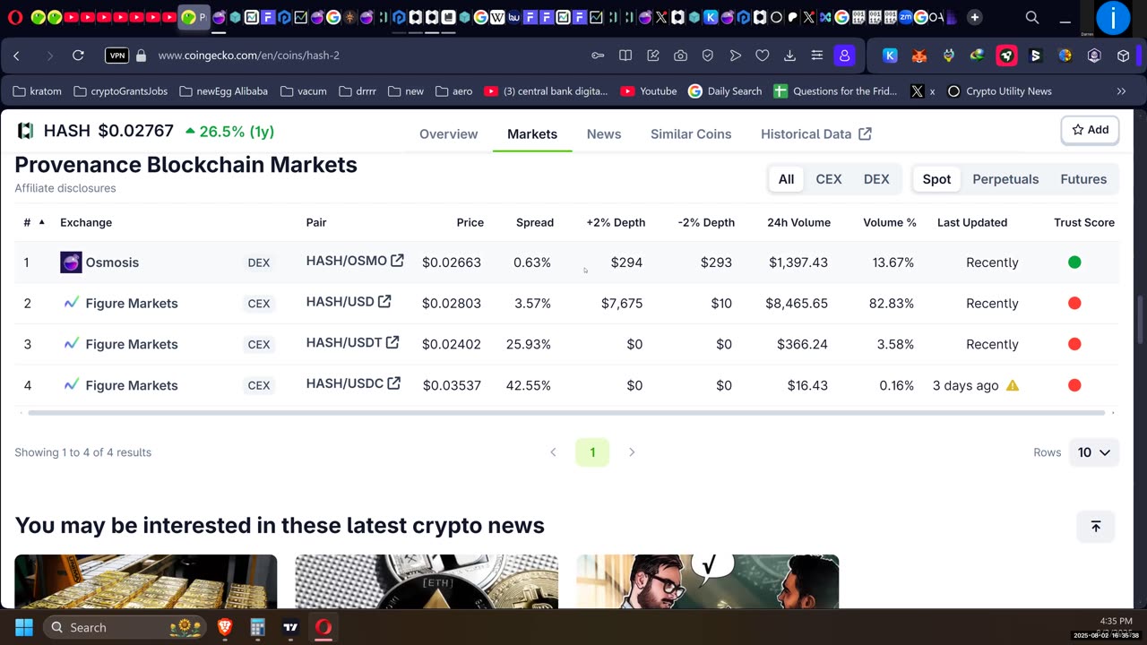
Task: Switch to Perpetuals markets
Action: click(x=1005, y=179)
